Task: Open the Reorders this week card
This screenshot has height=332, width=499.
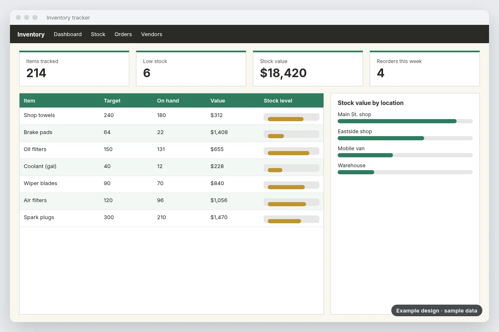Action: pos(425,68)
